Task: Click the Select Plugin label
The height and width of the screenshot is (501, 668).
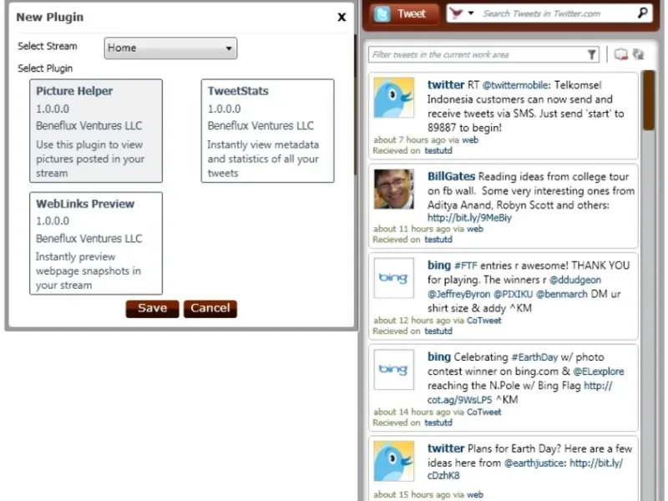Action: [45, 68]
